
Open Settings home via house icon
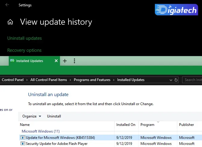(10, 22)
